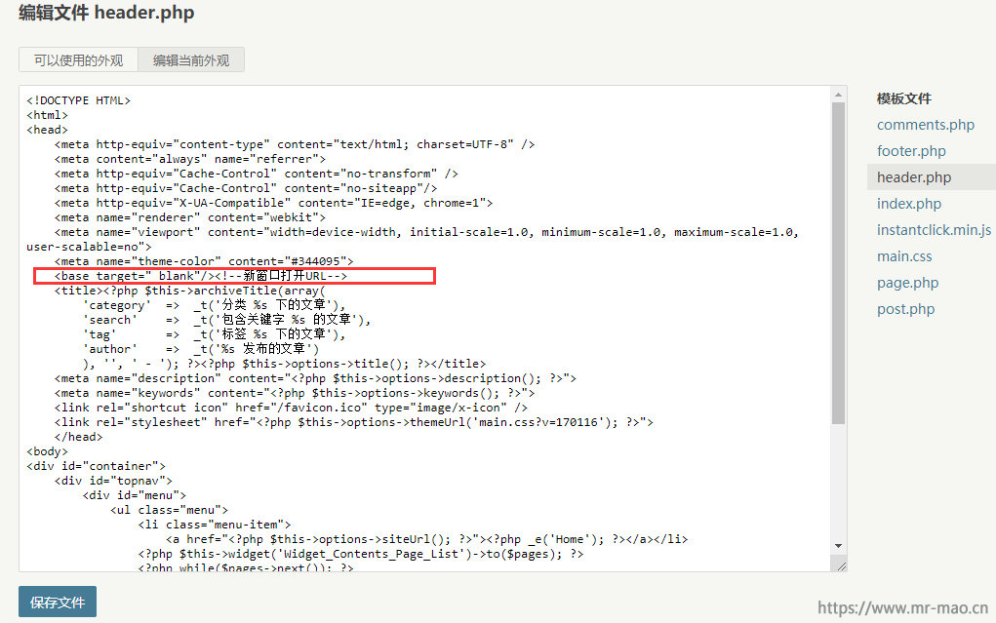Open page.php template file

pos(907,283)
